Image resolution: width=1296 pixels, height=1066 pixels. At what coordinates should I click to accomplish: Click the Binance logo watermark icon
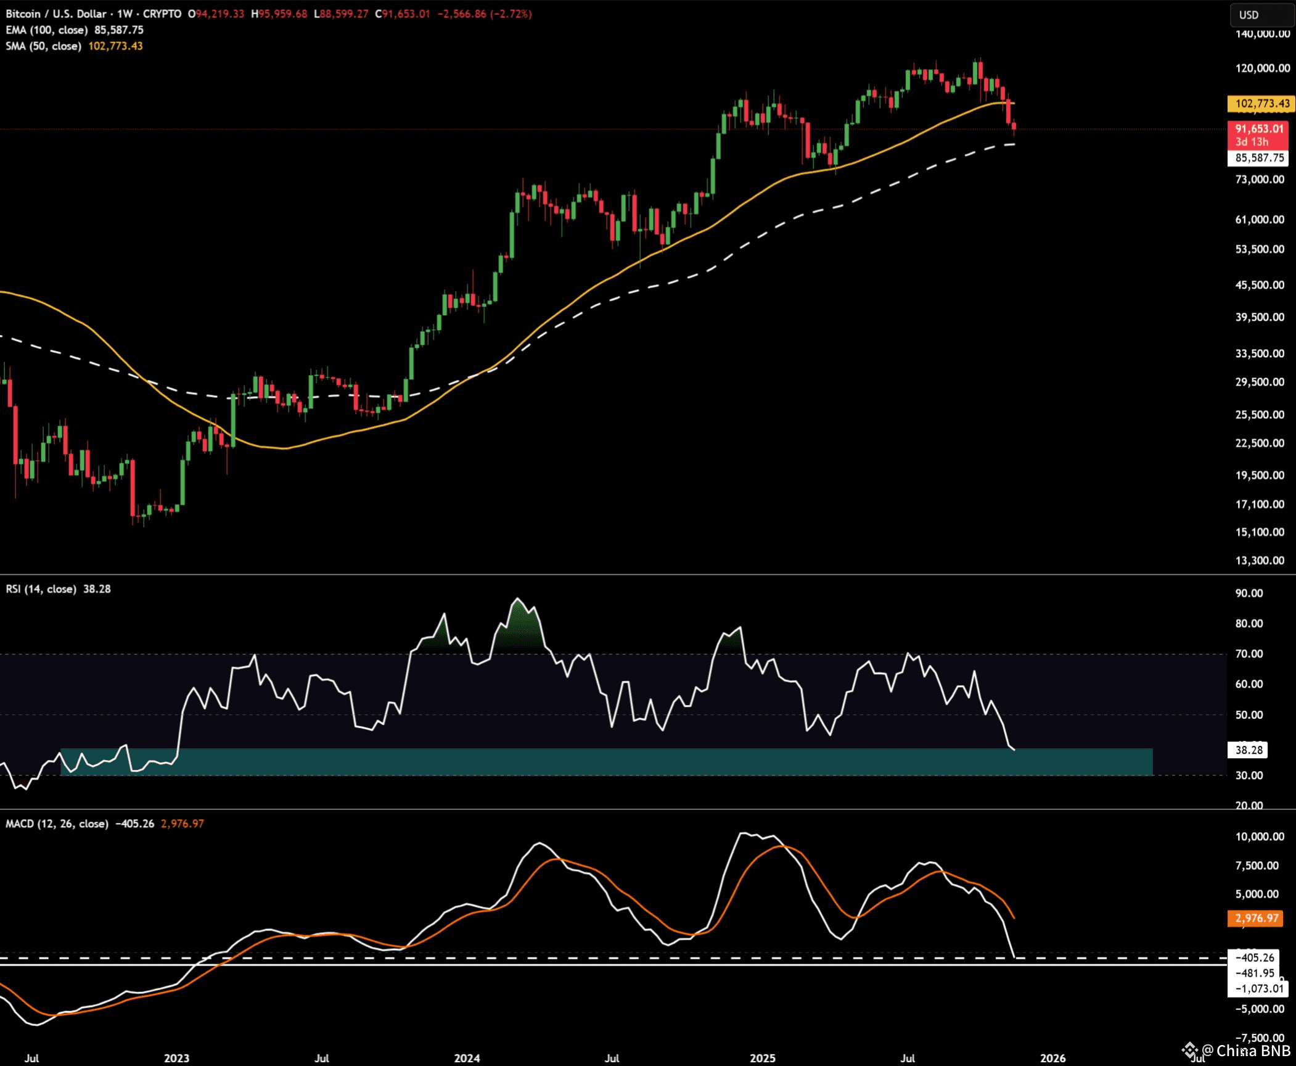click(x=1189, y=1051)
